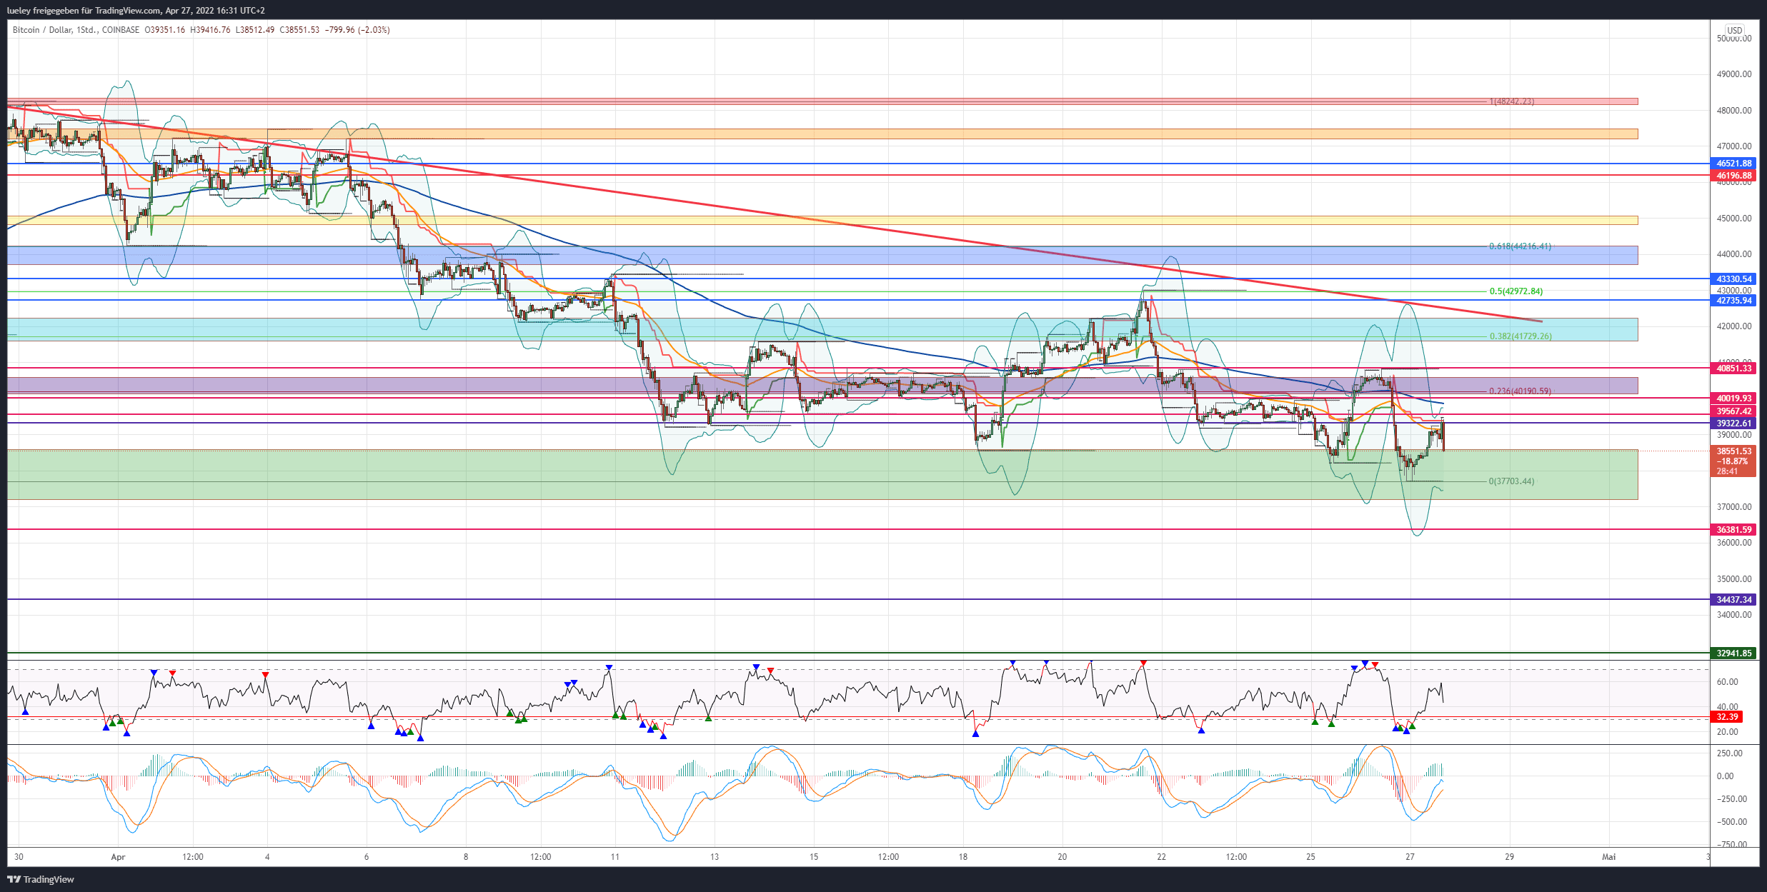Click the Apr label on time axis
Image resolution: width=1767 pixels, height=892 pixels.
[x=119, y=857]
